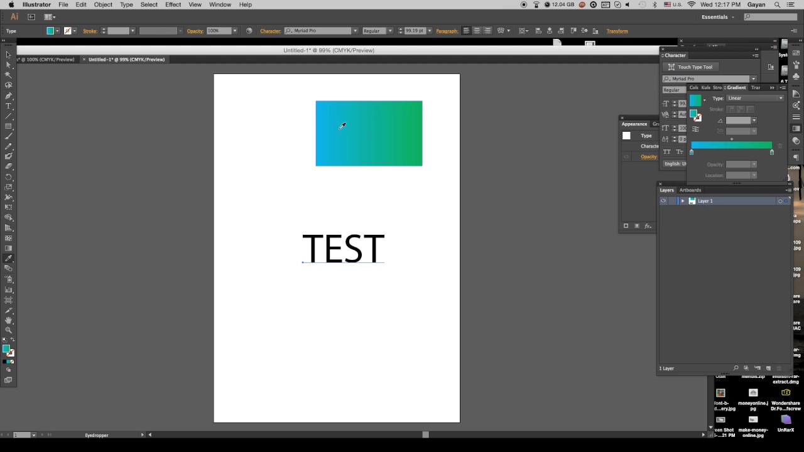Select the Pen tool
This screenshot has height=452, width=804.
pos(8,96)
